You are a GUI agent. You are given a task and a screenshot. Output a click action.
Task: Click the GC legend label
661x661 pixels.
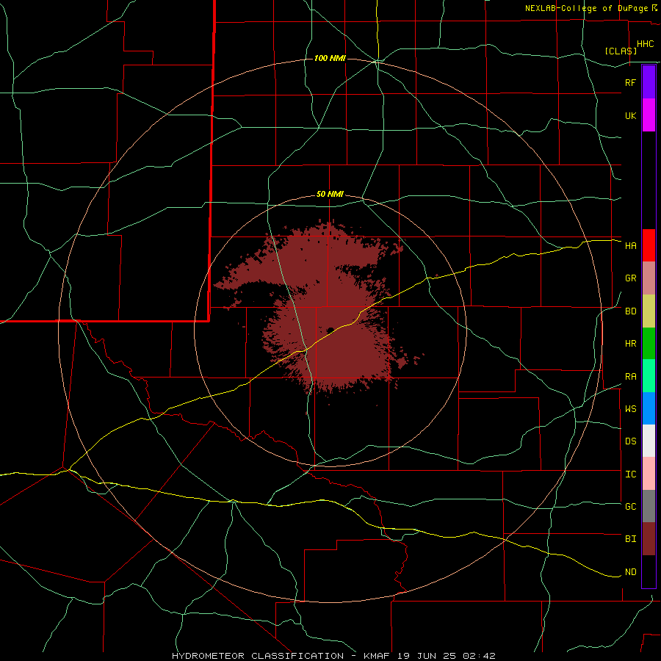click(631, 507)
